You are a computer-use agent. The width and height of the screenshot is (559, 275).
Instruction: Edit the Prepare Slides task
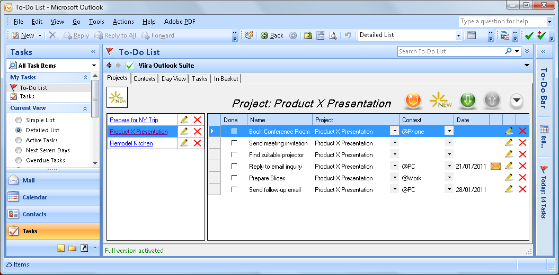tap(509, 178)
